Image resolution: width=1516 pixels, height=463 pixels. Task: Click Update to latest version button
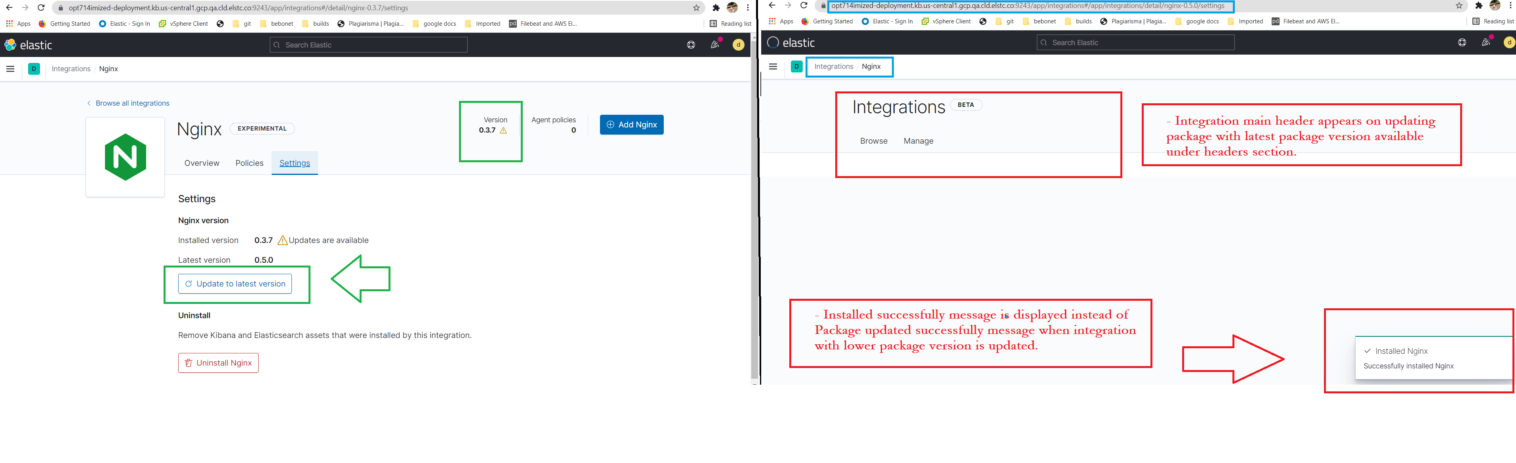[235, 284]
